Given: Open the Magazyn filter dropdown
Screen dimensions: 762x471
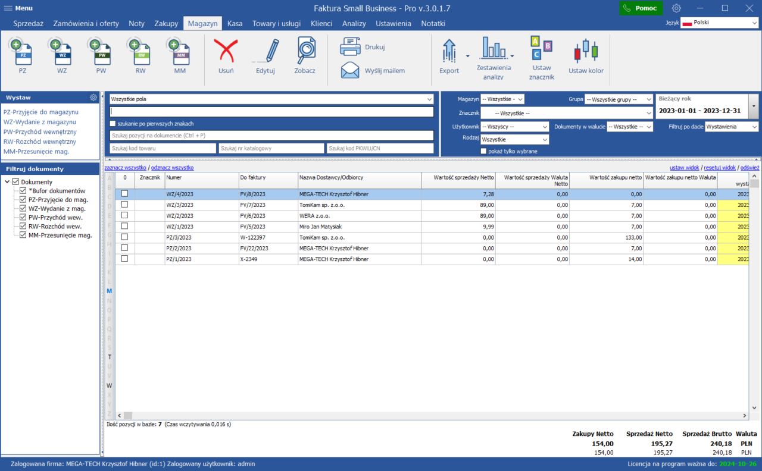Looking at the screenshot, I should coord(502,99).
